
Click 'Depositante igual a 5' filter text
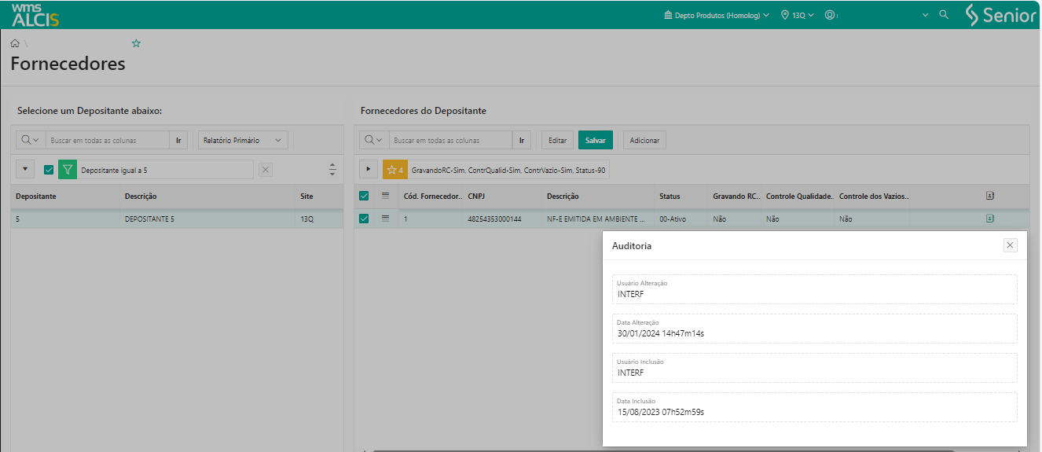114,170
